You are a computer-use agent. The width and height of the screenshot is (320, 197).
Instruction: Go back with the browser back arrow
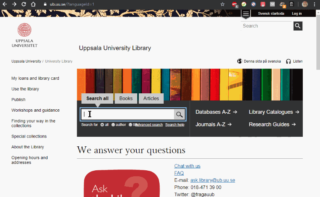click(x=4, y=4)
